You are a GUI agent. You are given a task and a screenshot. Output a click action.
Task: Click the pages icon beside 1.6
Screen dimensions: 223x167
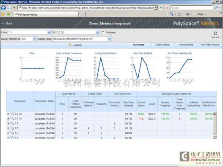coord(12,123)
